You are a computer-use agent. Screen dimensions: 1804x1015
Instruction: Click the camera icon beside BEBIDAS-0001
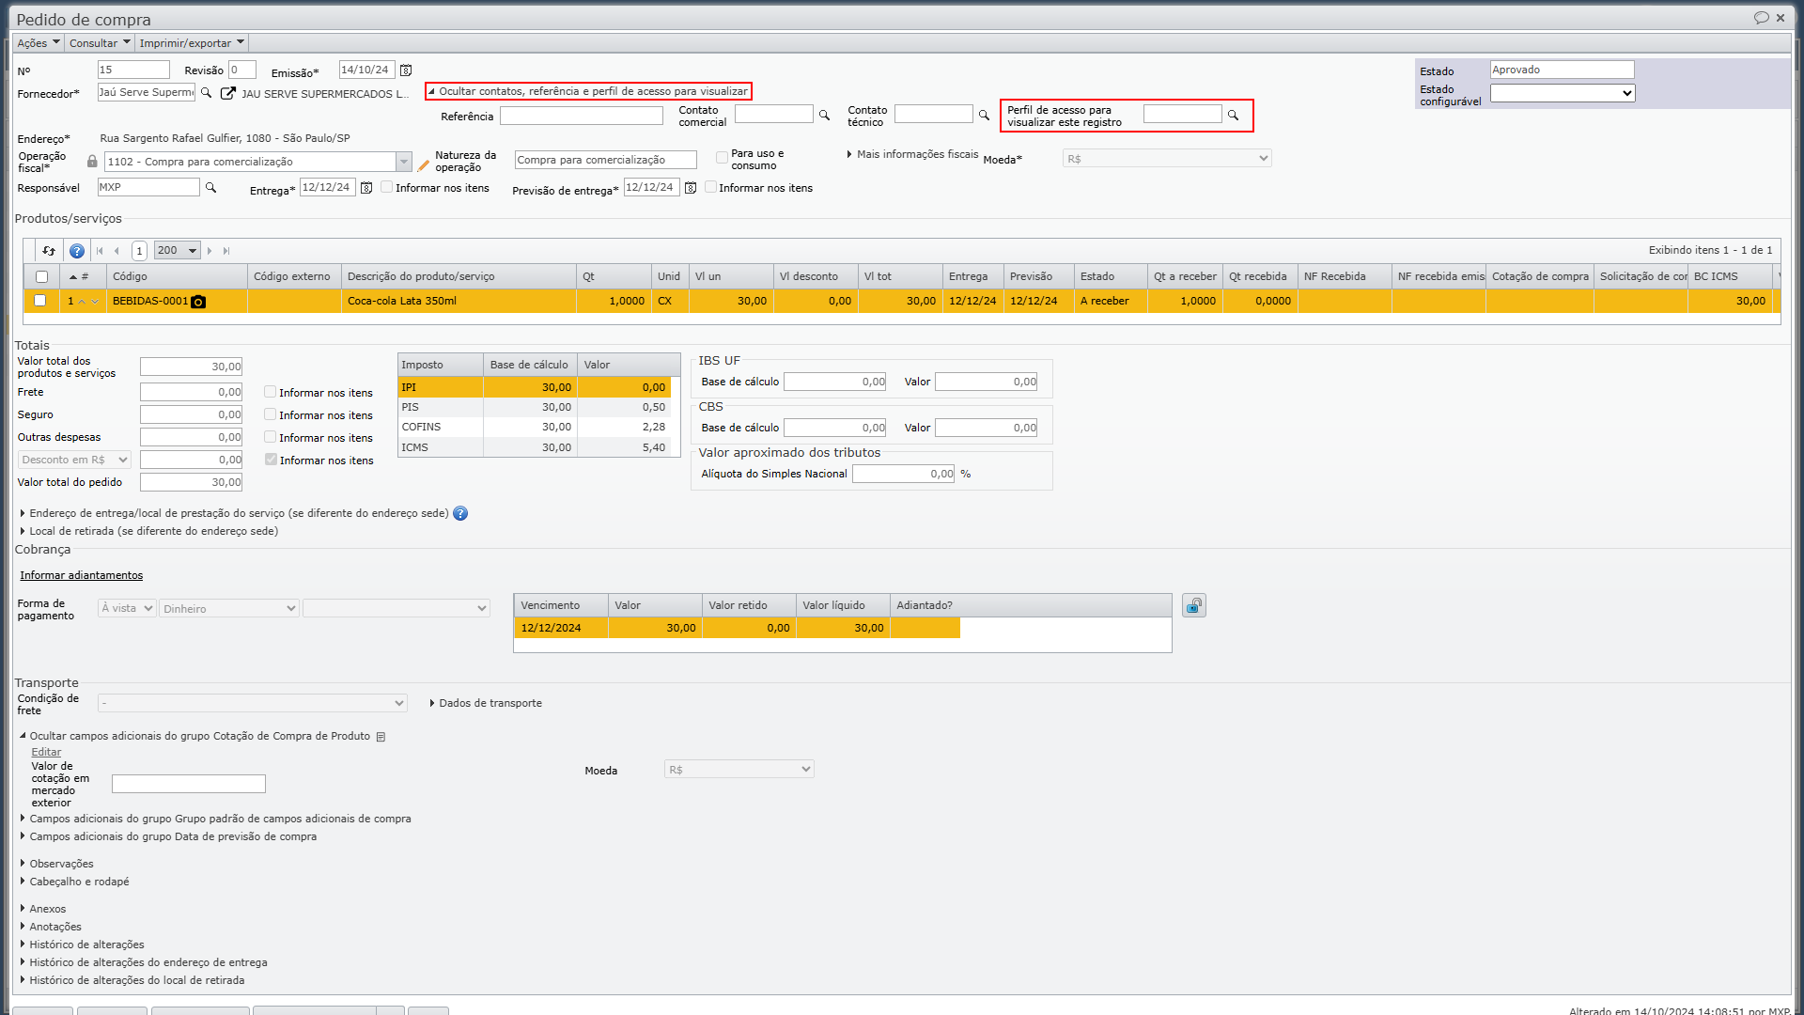click(x=198, y=302)
